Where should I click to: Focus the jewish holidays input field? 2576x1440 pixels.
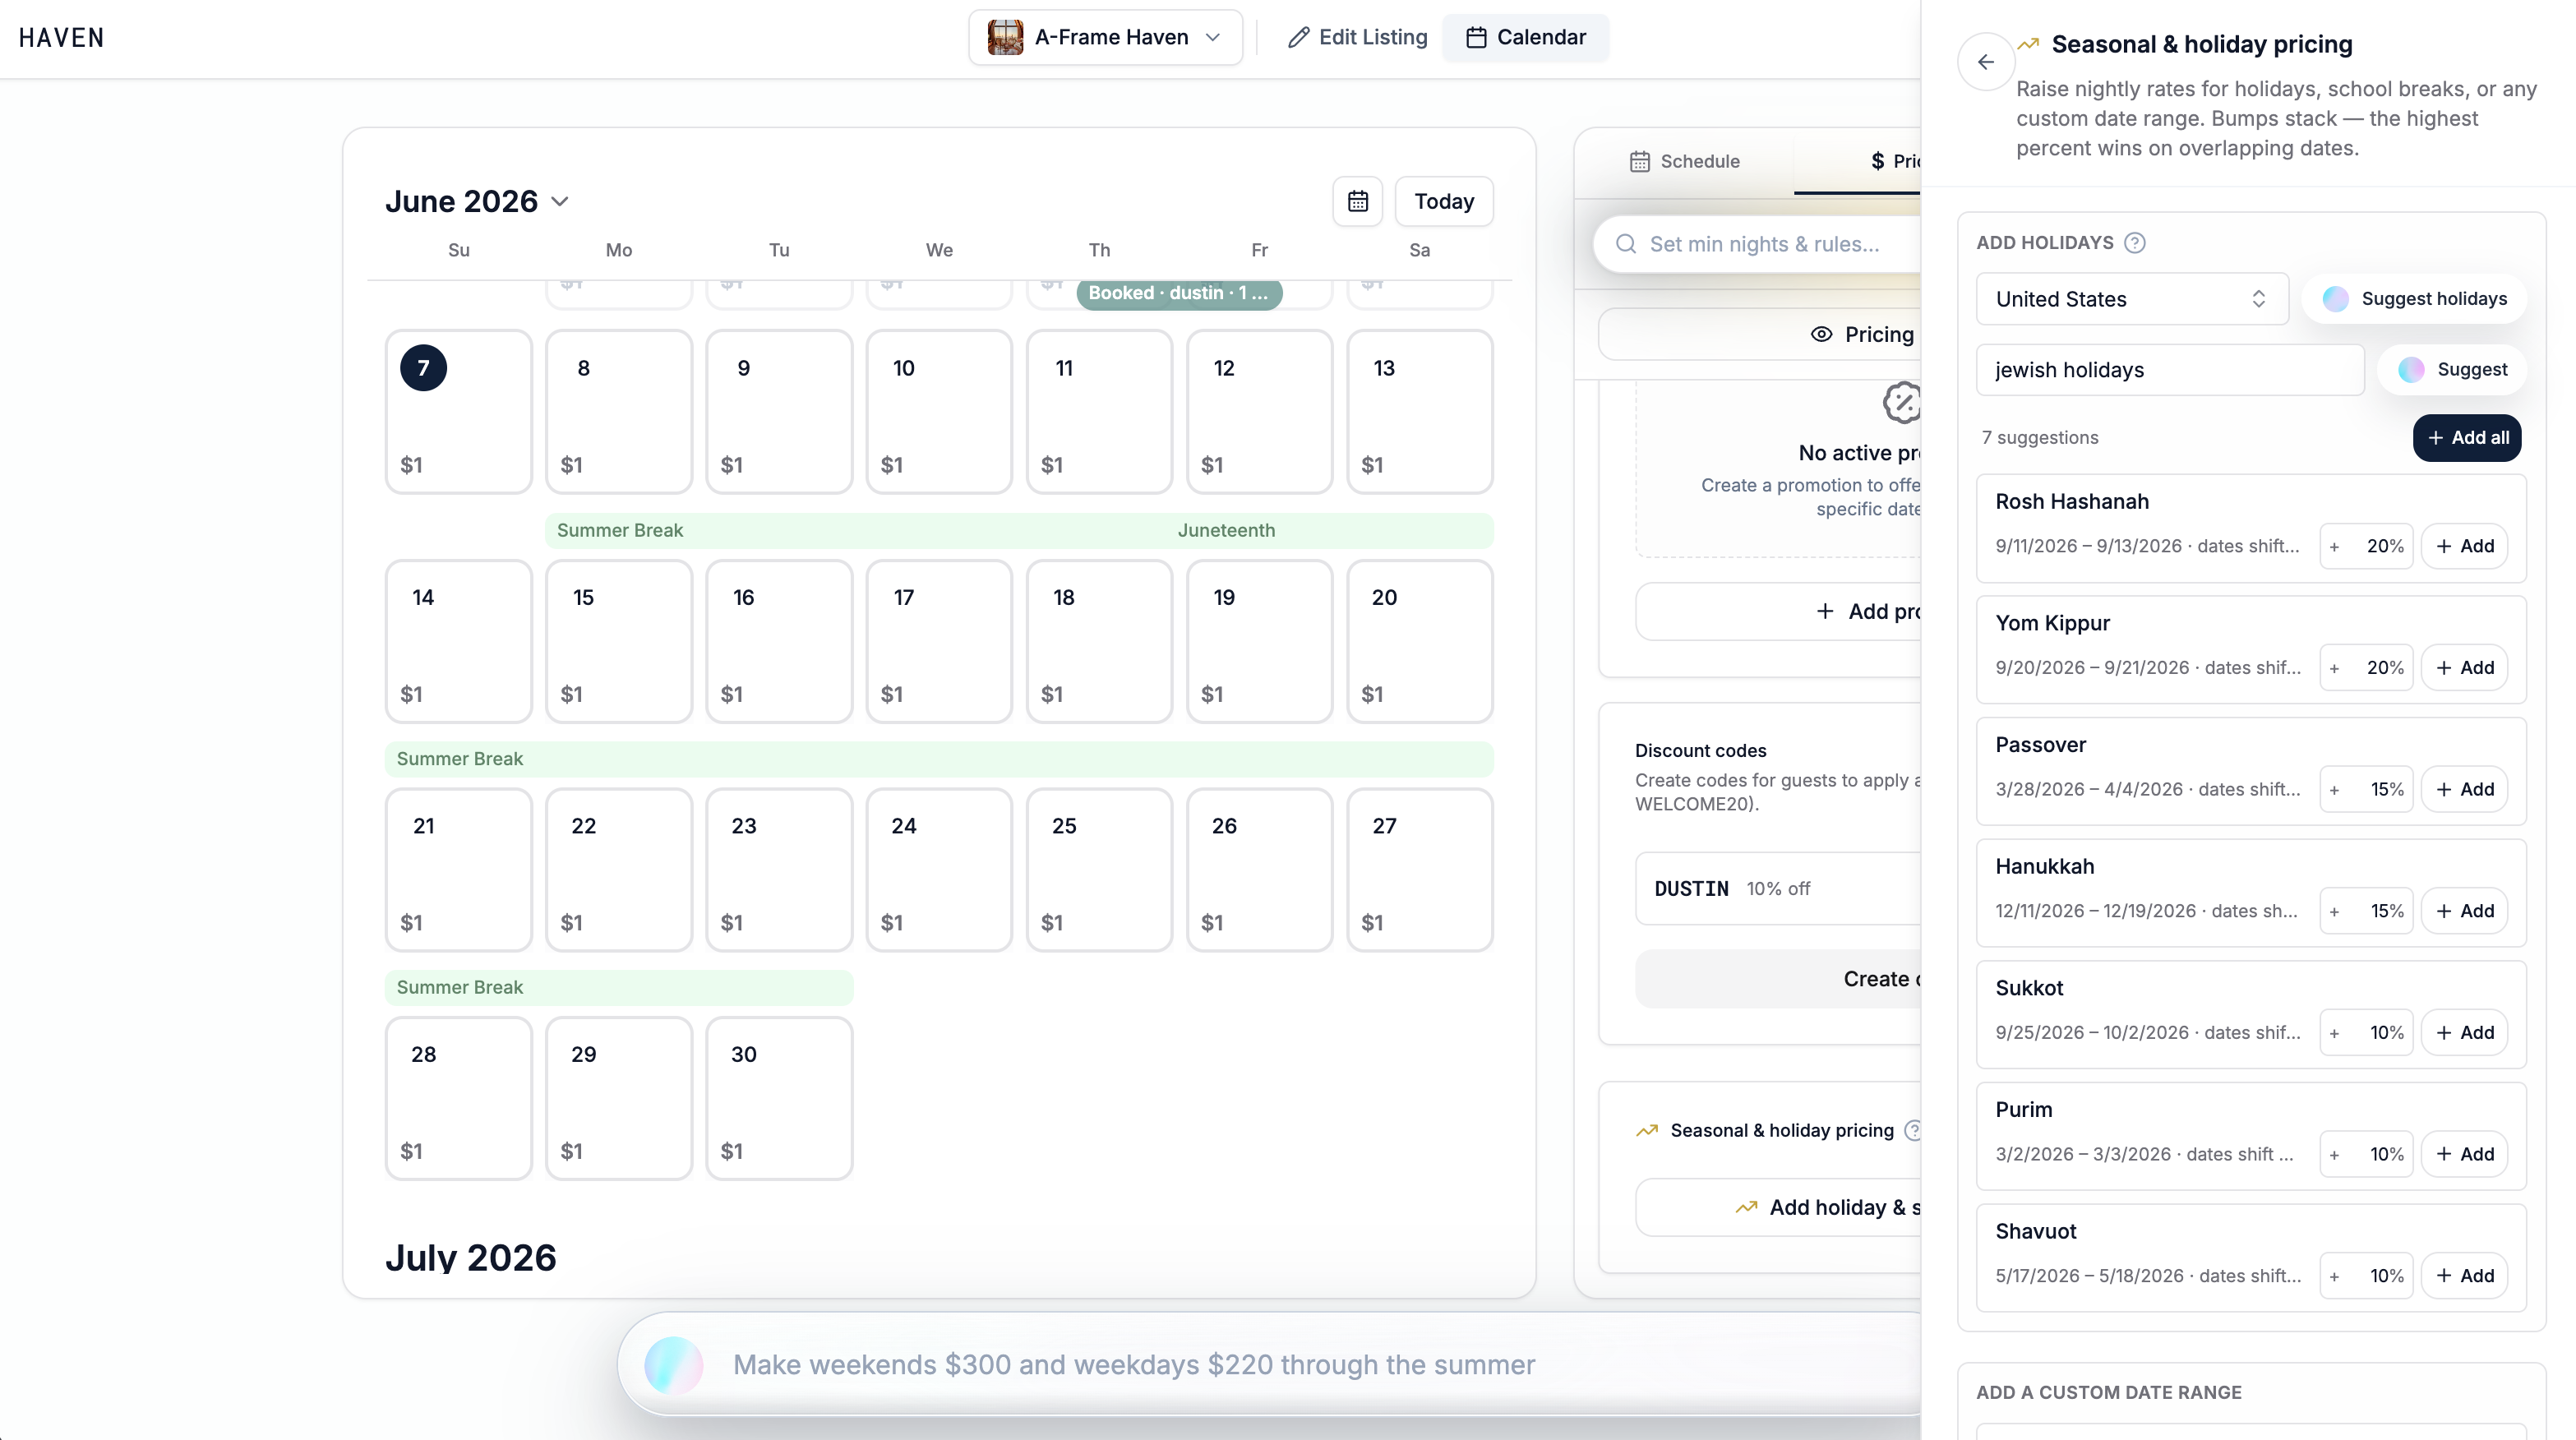[2170, 370]
